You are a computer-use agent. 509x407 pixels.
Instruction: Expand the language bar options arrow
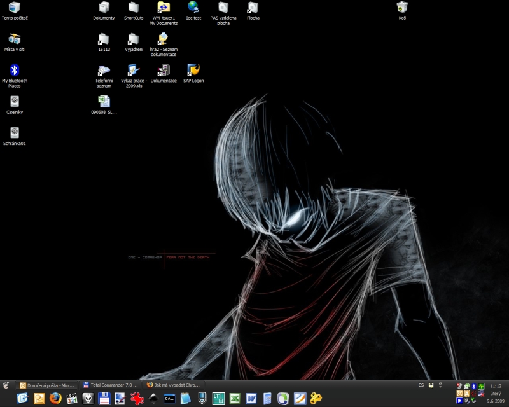tap(441, 385)
